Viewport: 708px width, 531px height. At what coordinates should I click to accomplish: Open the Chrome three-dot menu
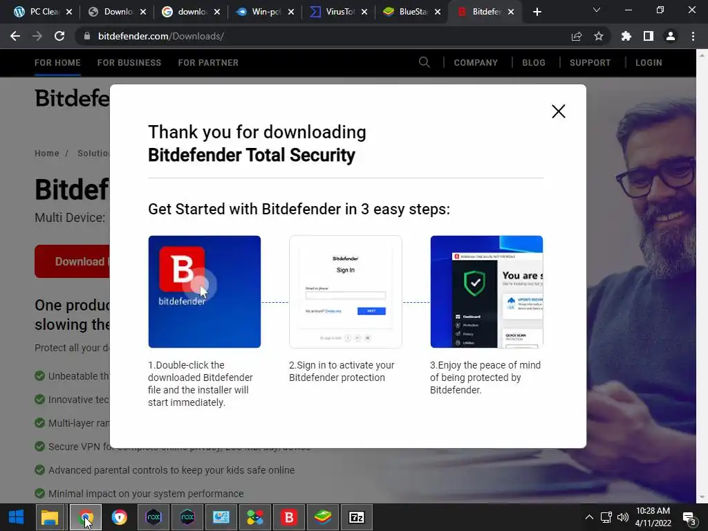693,36
